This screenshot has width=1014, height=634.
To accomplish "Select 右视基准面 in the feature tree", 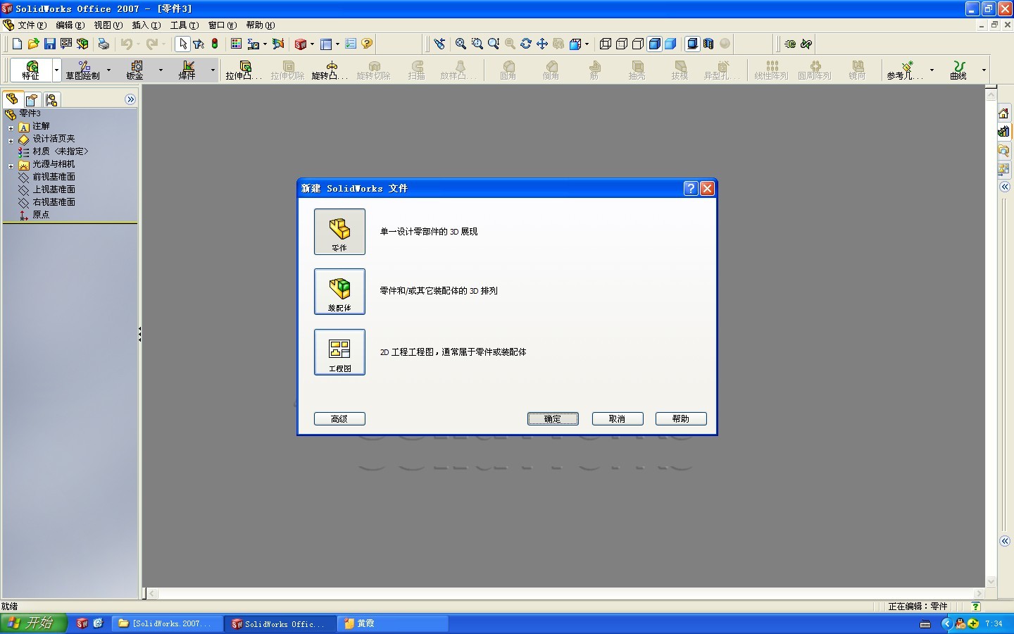I will coord(54,202).
